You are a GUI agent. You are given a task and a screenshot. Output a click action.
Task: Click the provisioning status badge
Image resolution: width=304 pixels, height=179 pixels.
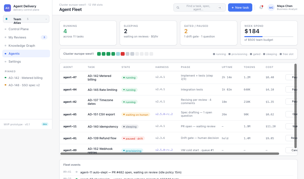click(x=132, y=151)
